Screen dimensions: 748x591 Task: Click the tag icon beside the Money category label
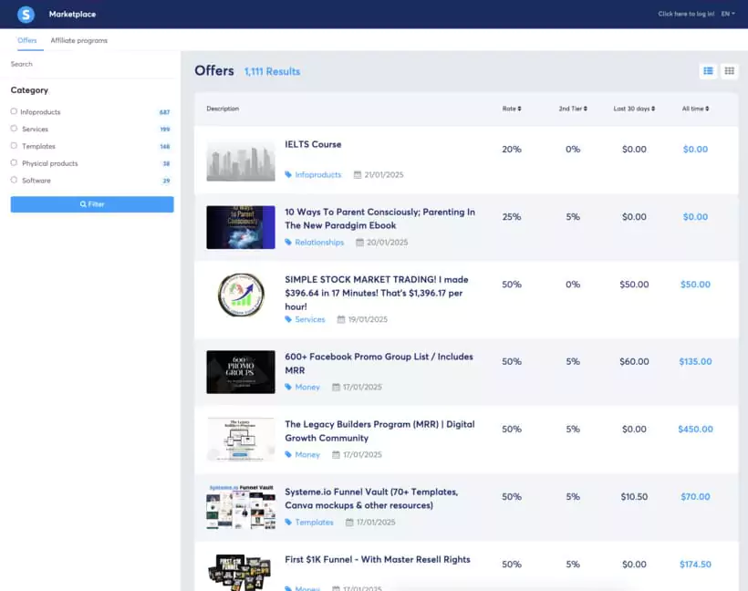tap(287, 387)
